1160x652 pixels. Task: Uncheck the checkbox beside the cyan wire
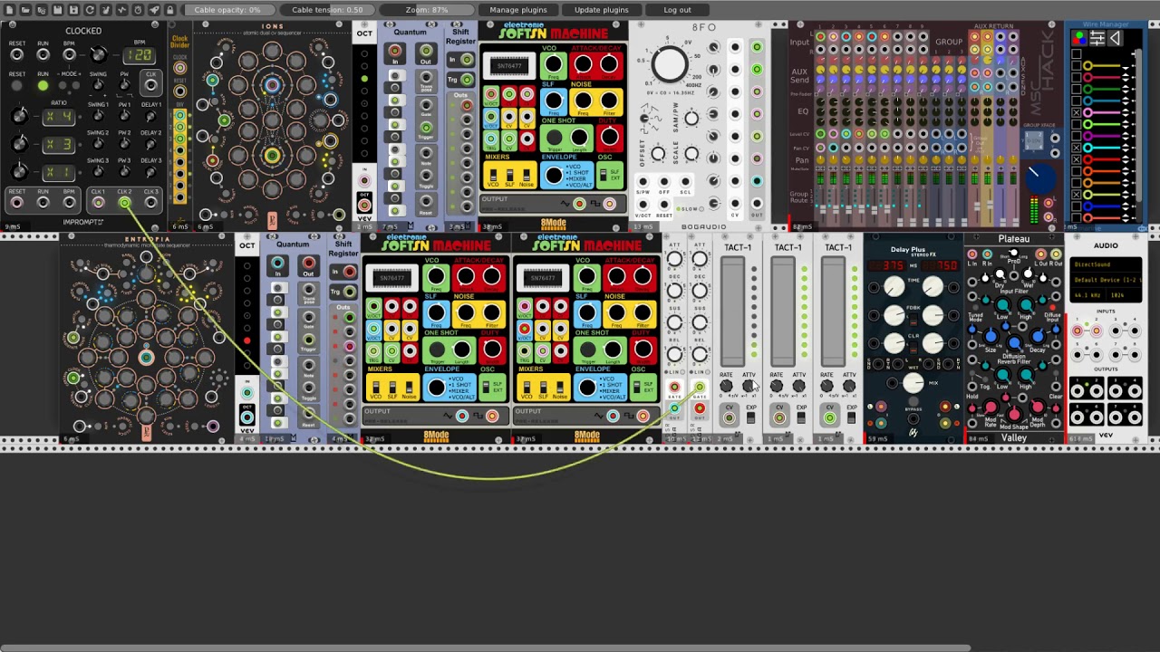(x=1077, y=148)
